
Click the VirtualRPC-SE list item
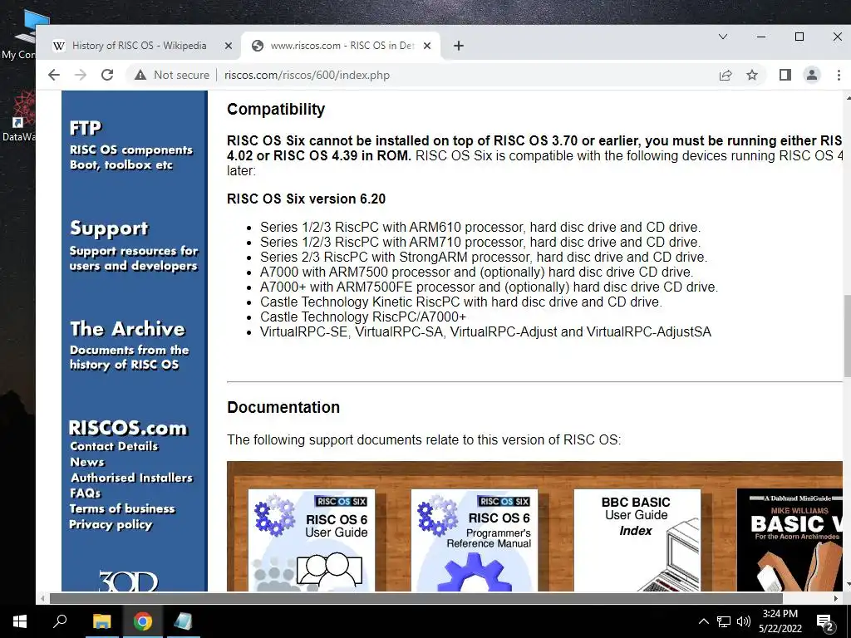(x=485, y=332)
